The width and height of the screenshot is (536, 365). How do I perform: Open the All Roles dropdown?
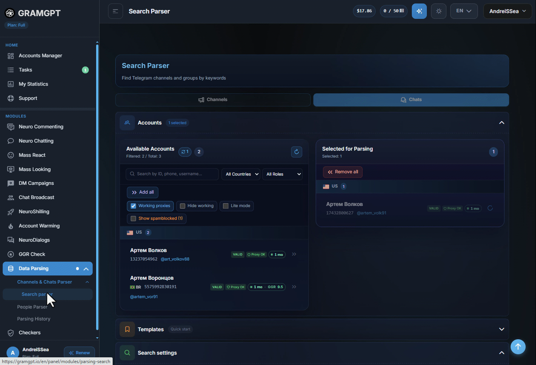[x=282, y=174]
